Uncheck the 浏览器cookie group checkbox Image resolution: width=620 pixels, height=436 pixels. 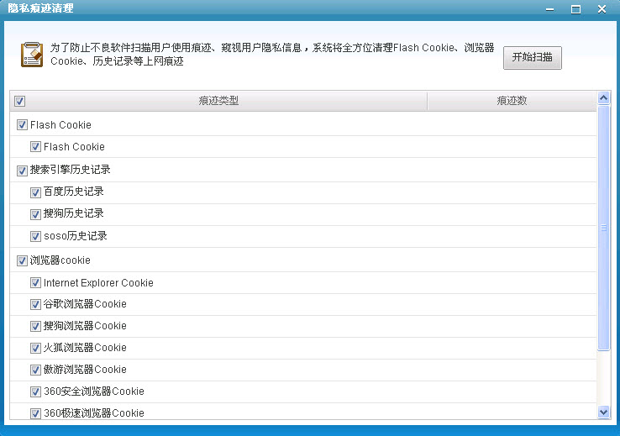(22, 261)
